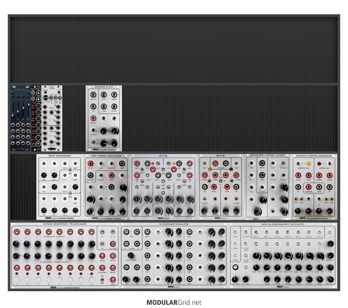Click the TRIANGLE output jack
The image size is (348, 308).
point(112,163)
